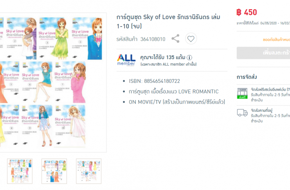Select the second product thumbnail
The width and height of the screenshot is (290, 190).
tap(54, 171)
